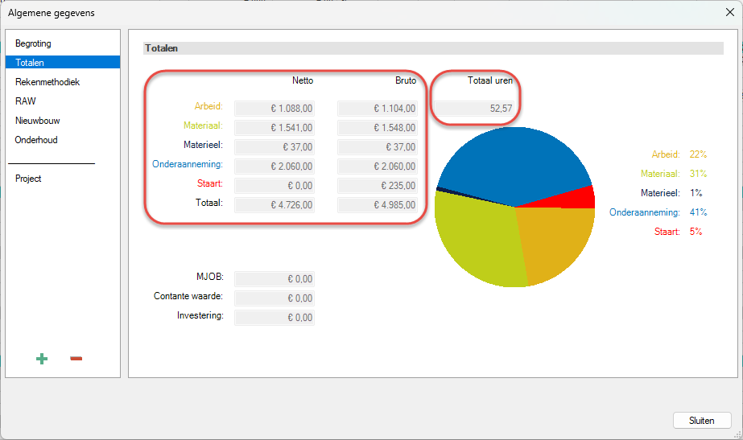Click the Investering amount field
This screenshot has height=440, width=743.
[x=274, y=318]
